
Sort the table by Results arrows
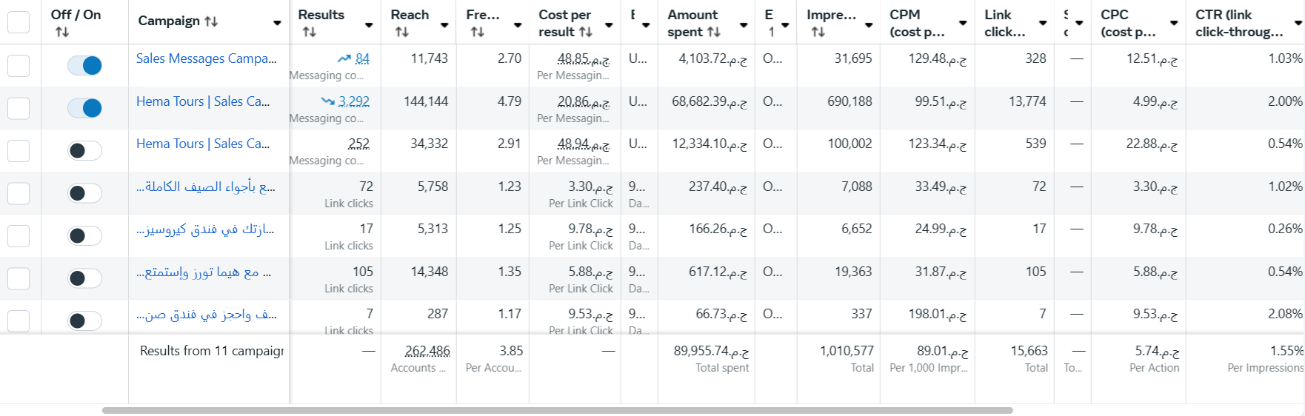[x=310, y=32]
